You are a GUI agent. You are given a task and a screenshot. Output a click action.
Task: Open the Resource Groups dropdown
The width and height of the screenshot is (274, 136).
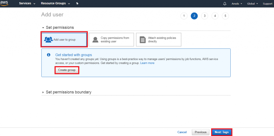[x=55, y=3]
